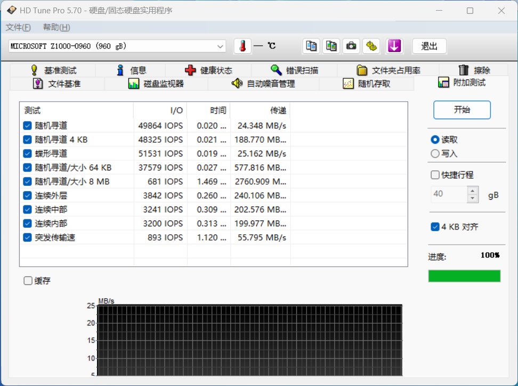Click the 开始 button
Viewport: 518px width, 386px height.
pos(462,110)
